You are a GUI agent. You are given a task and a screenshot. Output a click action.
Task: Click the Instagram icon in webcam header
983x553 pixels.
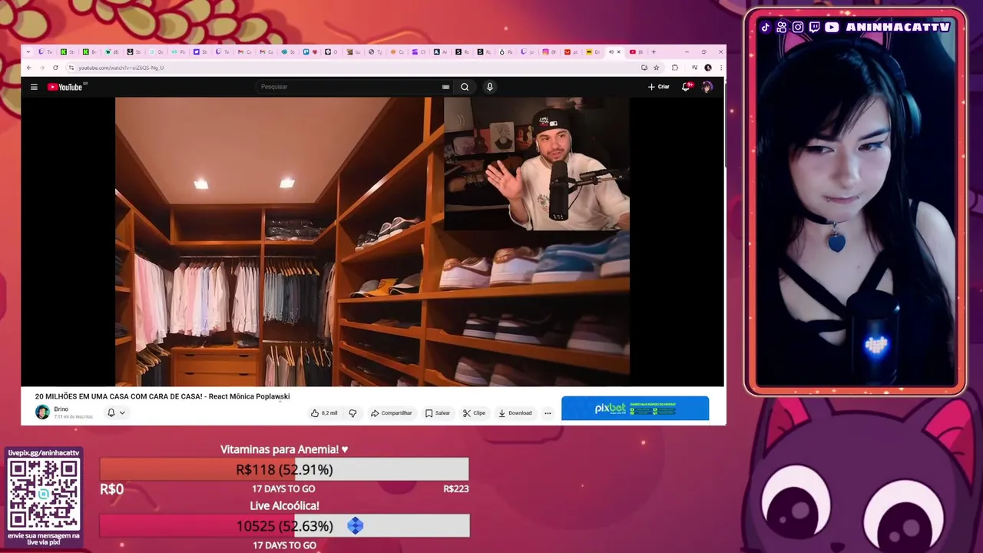tap(798, 27)
